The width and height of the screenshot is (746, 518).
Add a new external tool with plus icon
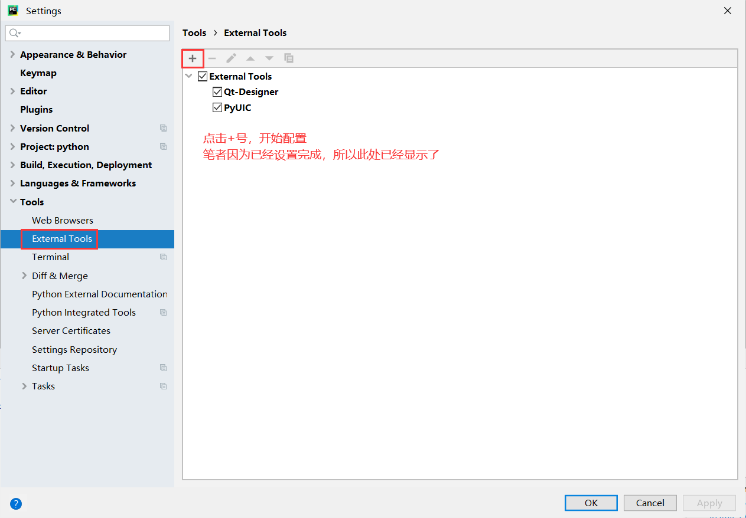click(193, 58)
